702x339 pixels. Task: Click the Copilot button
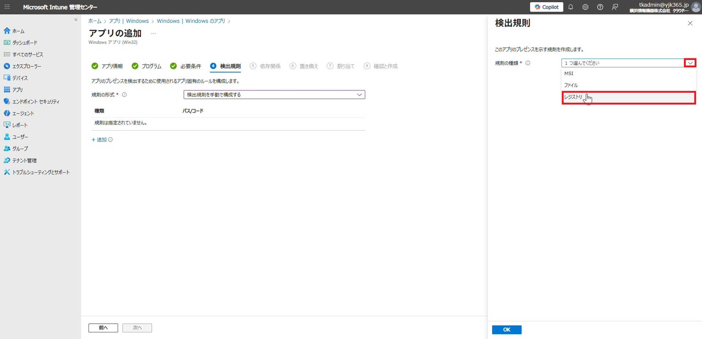click(x=547, y=7)
